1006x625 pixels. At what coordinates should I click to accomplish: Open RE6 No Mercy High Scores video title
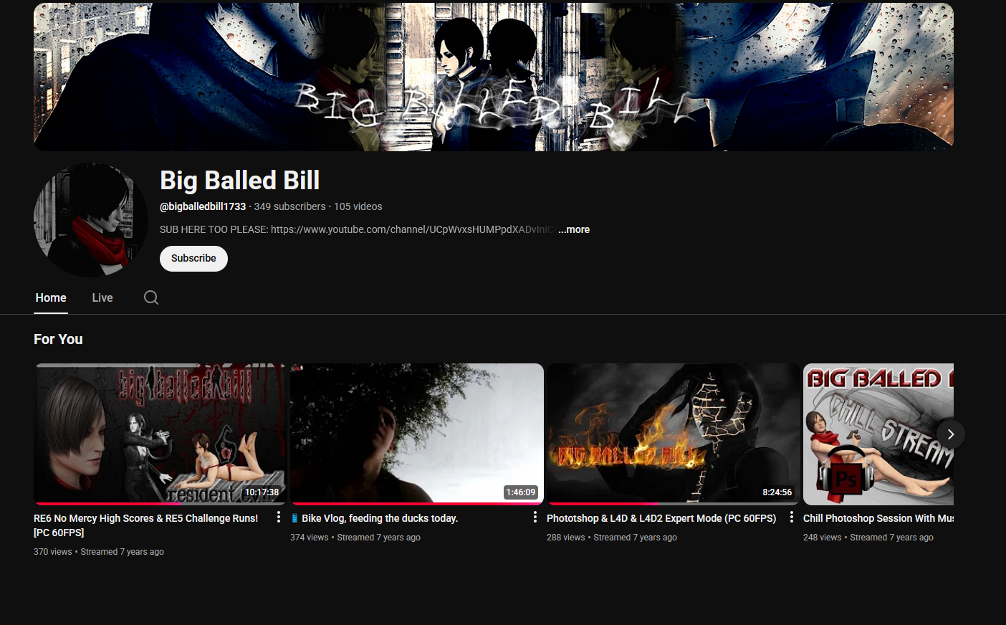pos(145,518)
